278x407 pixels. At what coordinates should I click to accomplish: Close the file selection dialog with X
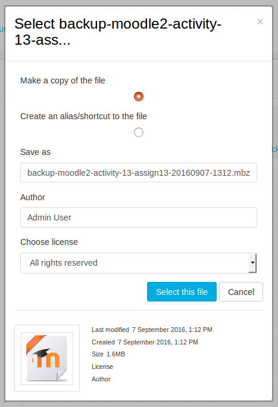coord(260,21)
